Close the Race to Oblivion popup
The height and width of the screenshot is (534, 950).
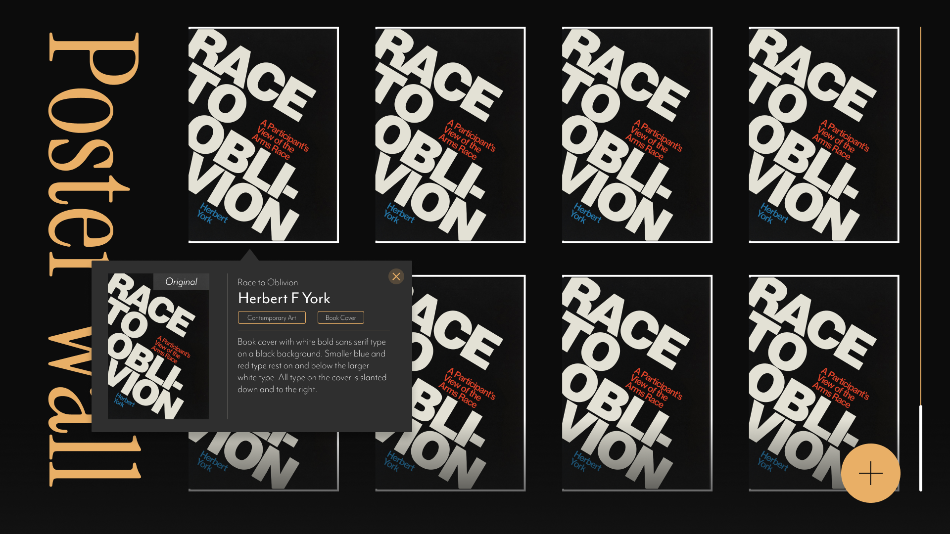(396, 276)
